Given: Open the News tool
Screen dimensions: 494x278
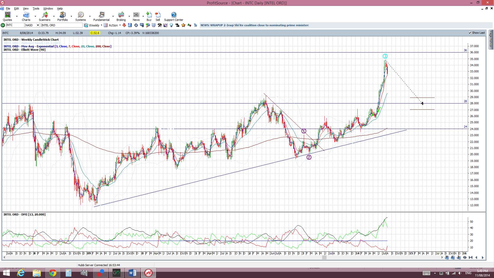Looking at the screenshot, I should (x=136, y=16).
